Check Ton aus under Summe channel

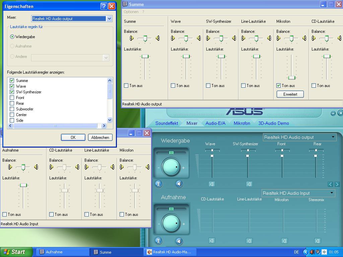click(x=126, y=85)
